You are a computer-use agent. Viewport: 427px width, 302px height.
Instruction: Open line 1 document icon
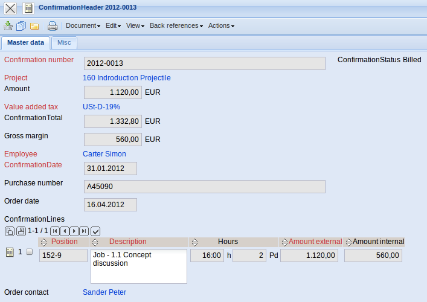pos(10,252)
